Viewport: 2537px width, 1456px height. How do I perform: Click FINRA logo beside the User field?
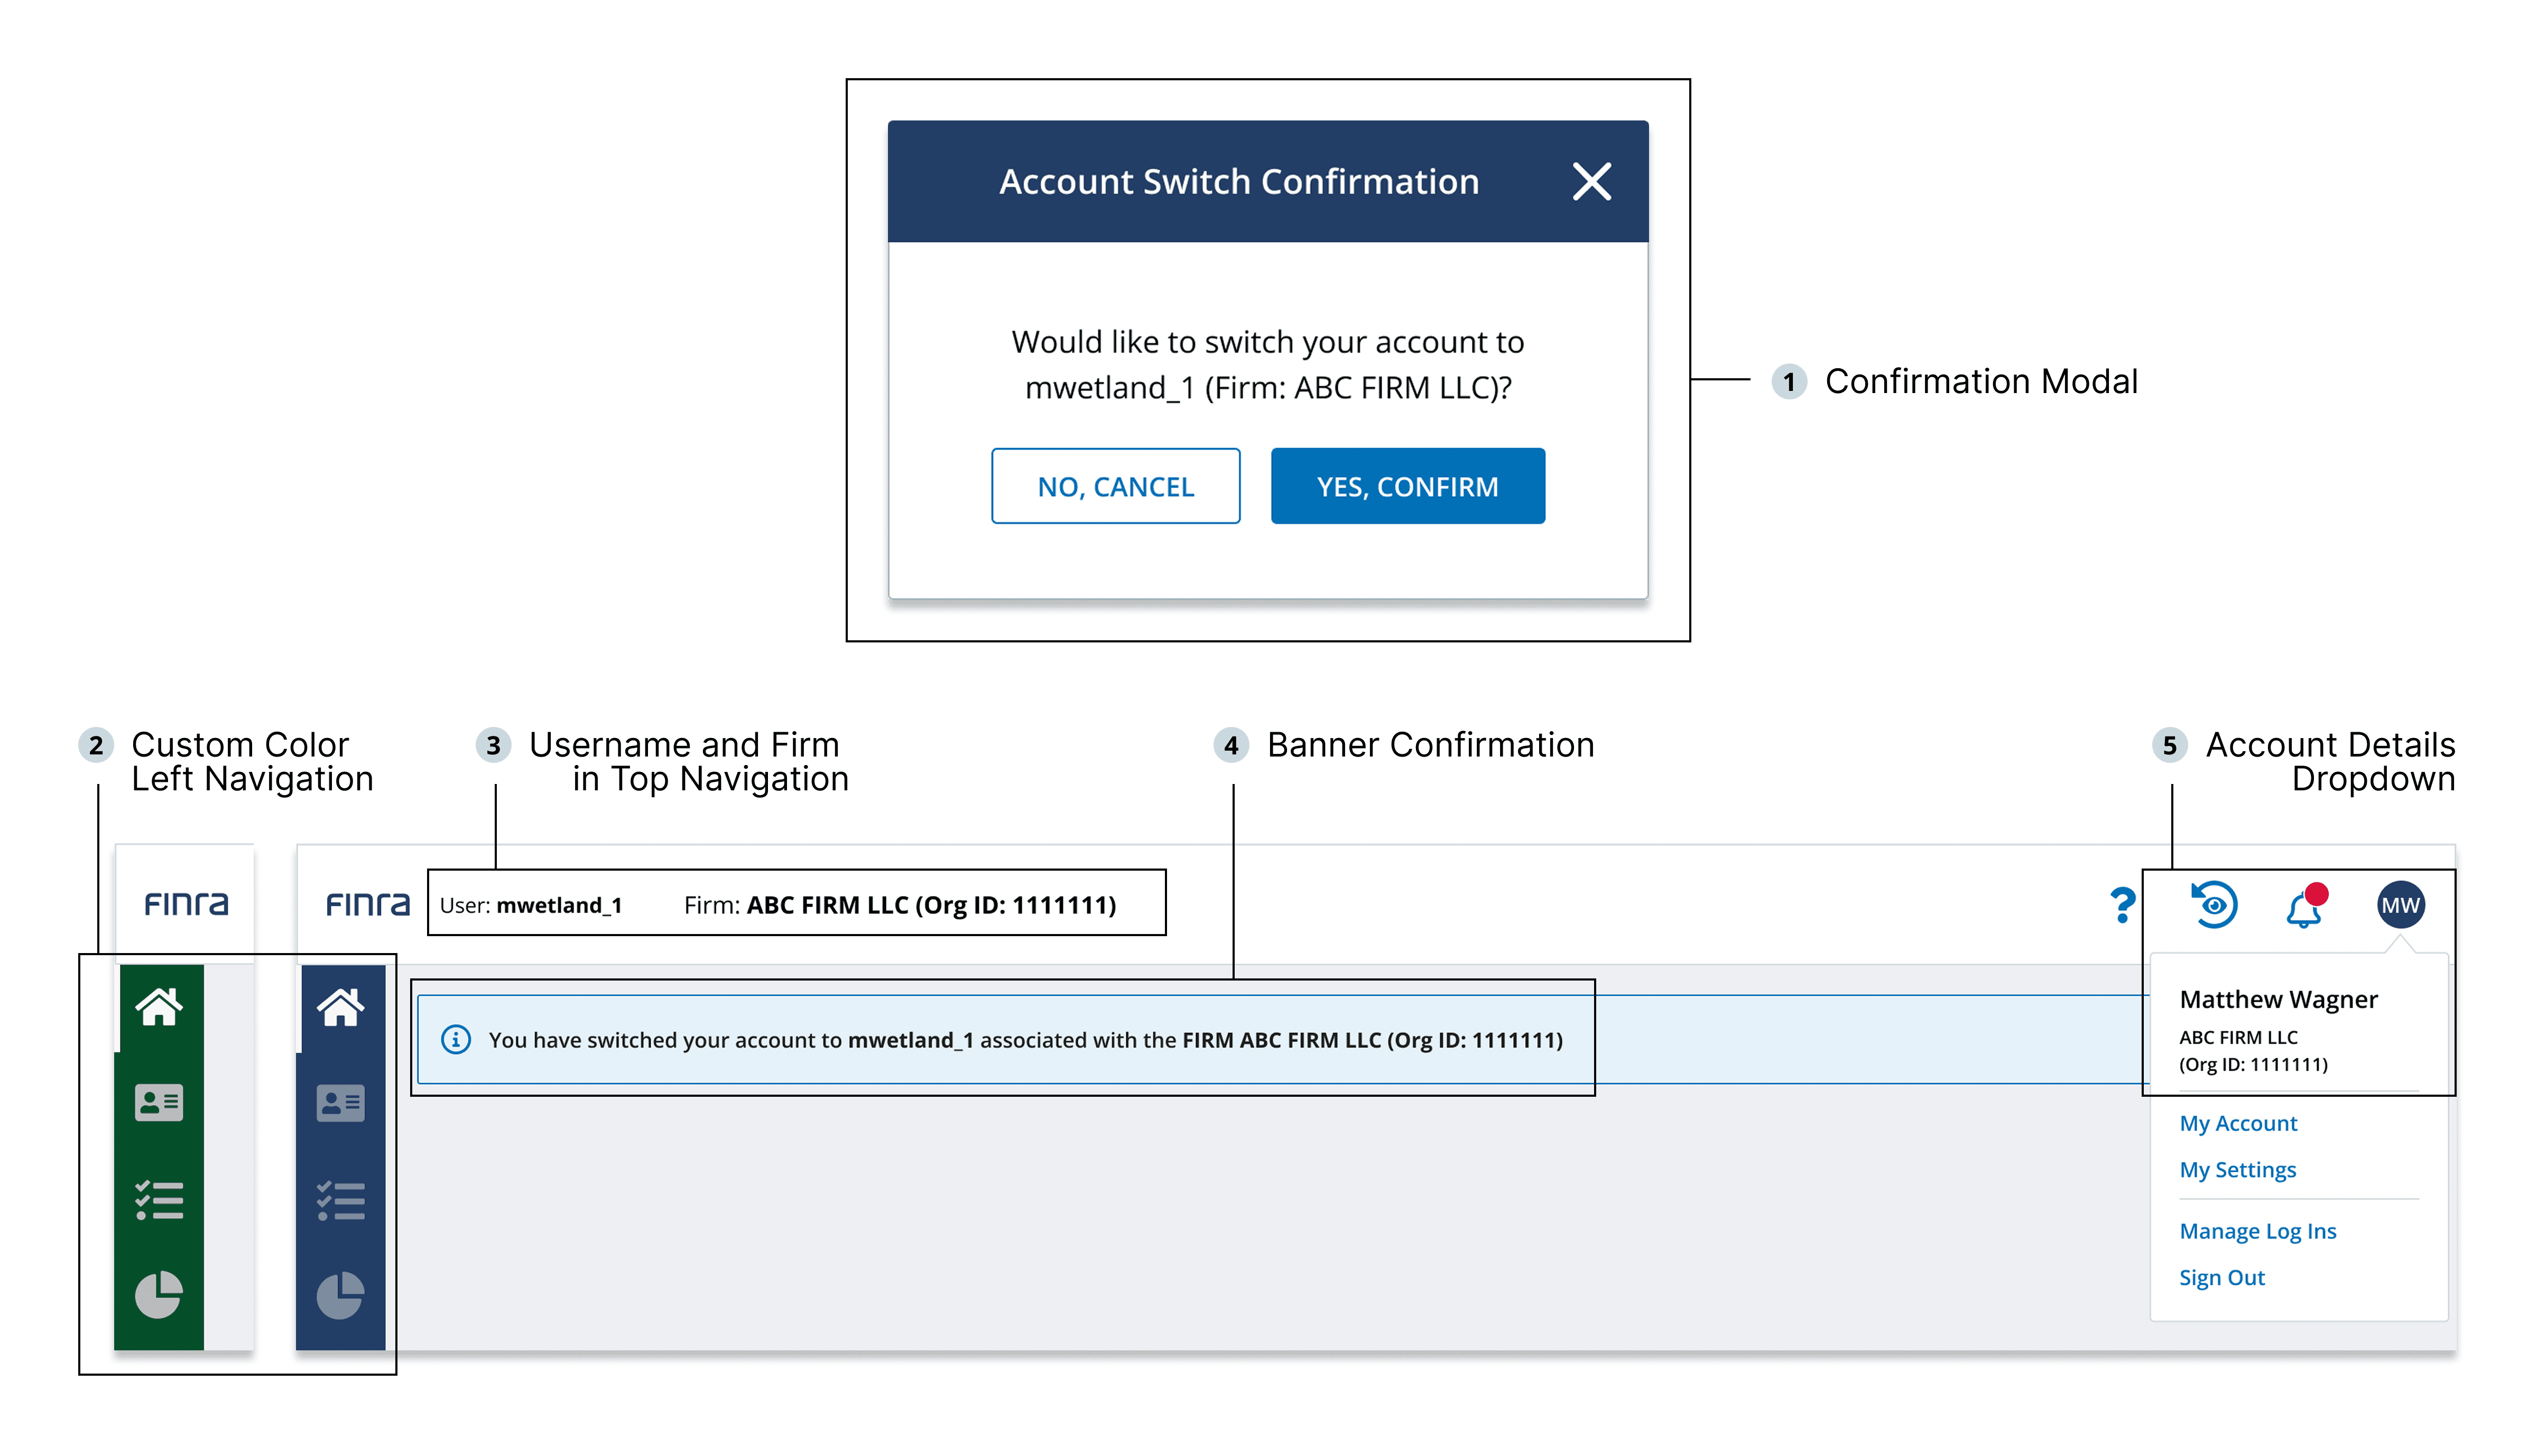pos(367,905)
